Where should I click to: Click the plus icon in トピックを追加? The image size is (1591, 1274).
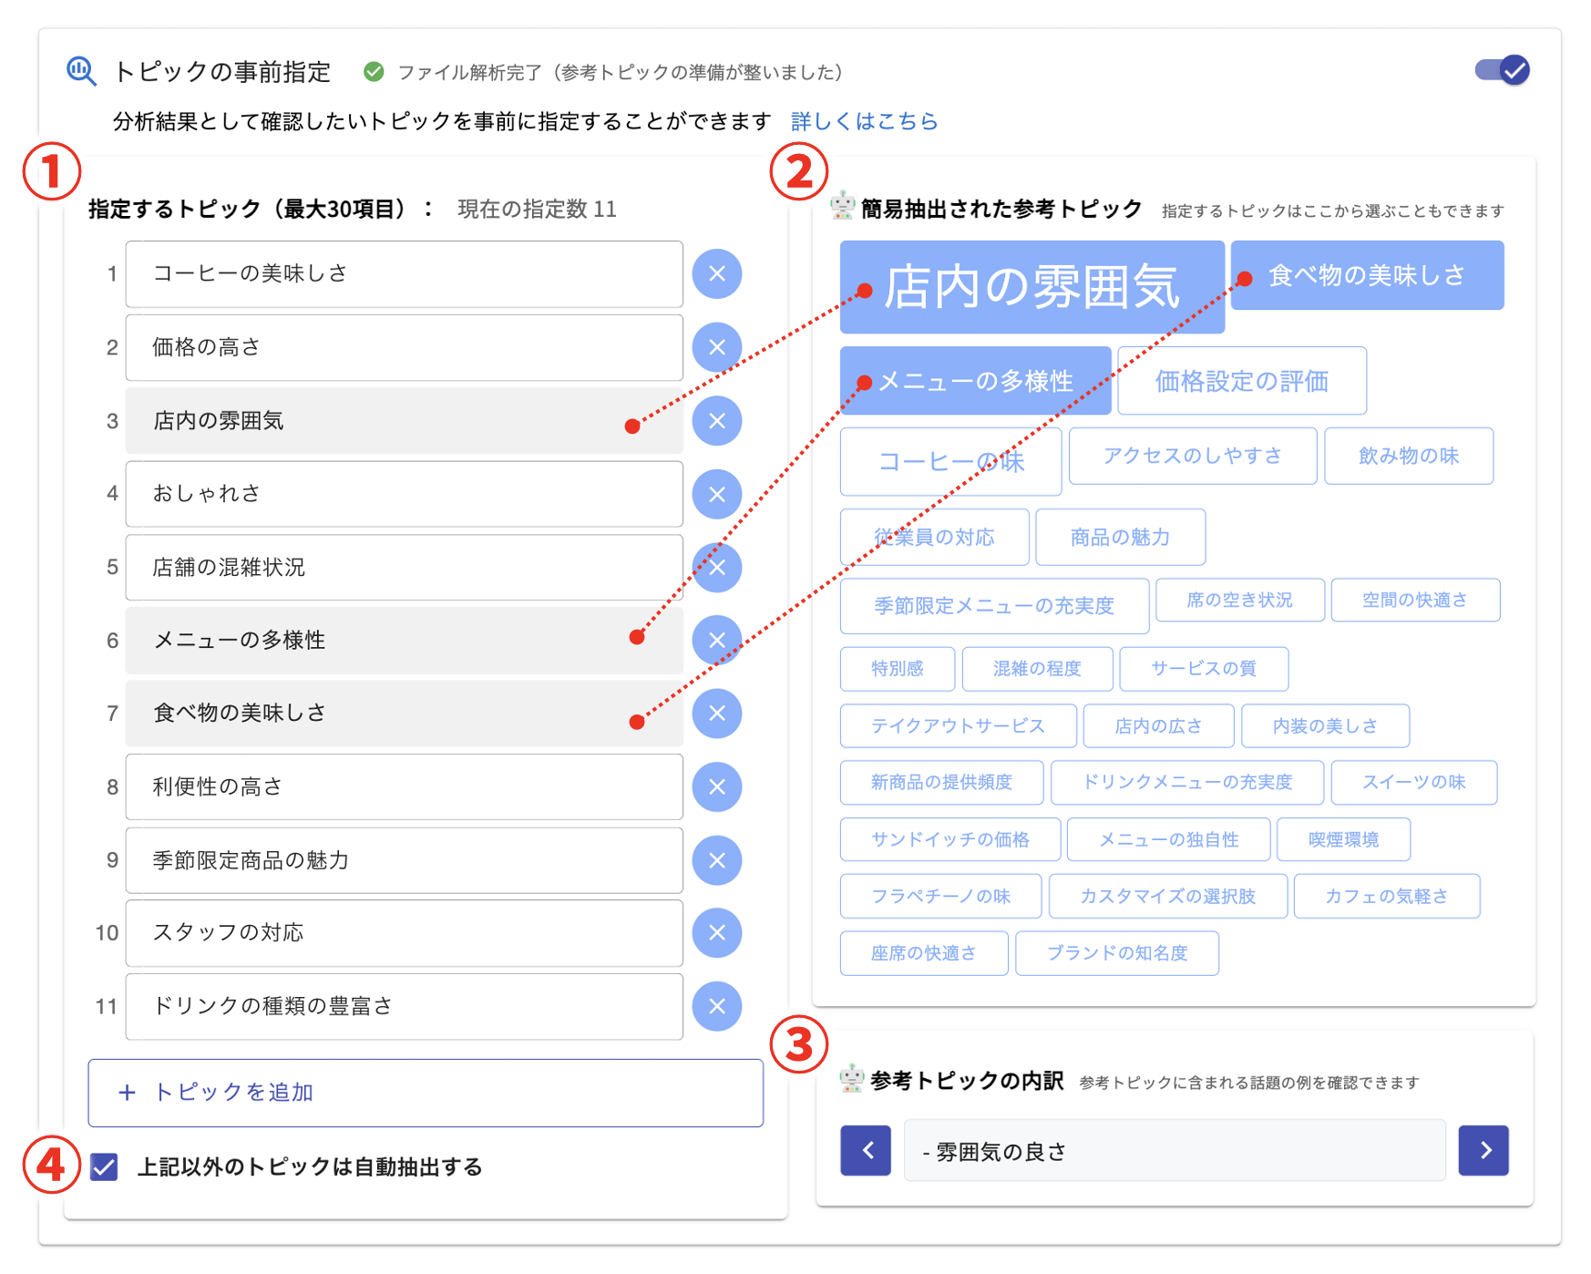(126, 1093)
